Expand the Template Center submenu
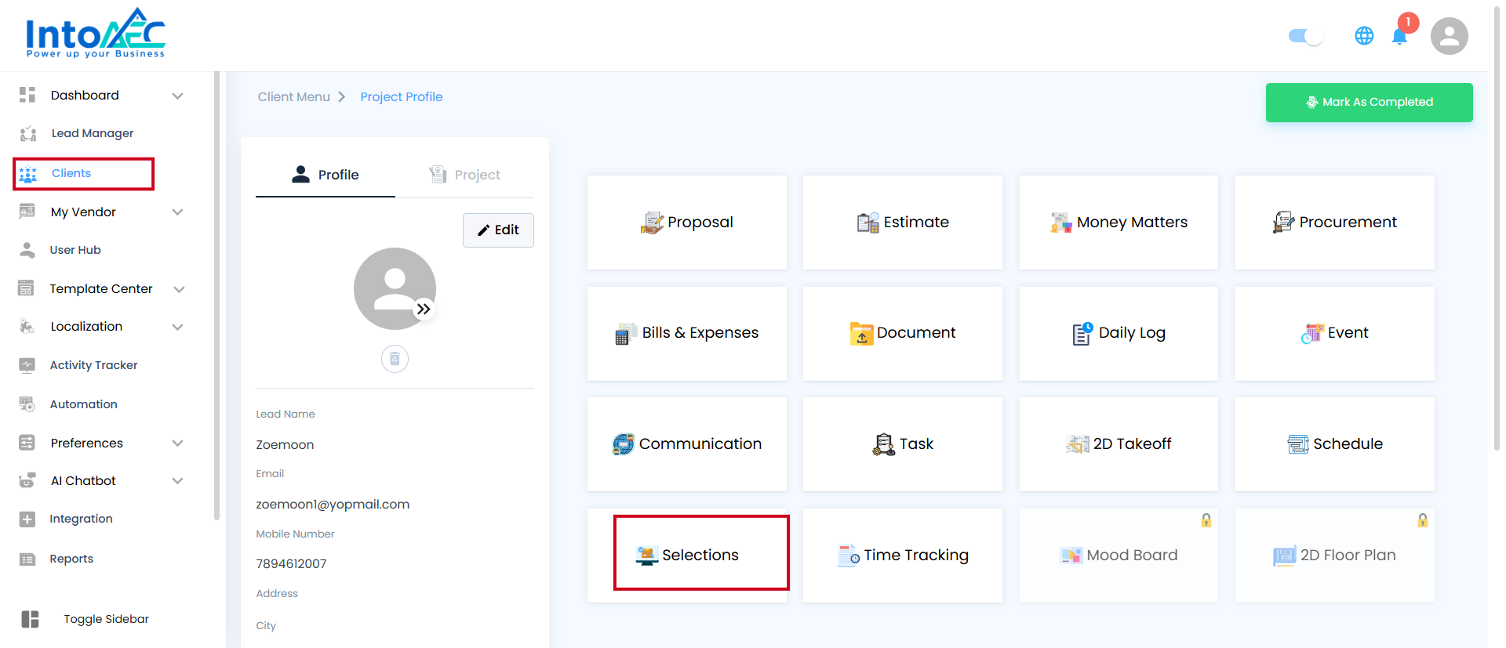The image size is (1506, 648). [179, 289]
